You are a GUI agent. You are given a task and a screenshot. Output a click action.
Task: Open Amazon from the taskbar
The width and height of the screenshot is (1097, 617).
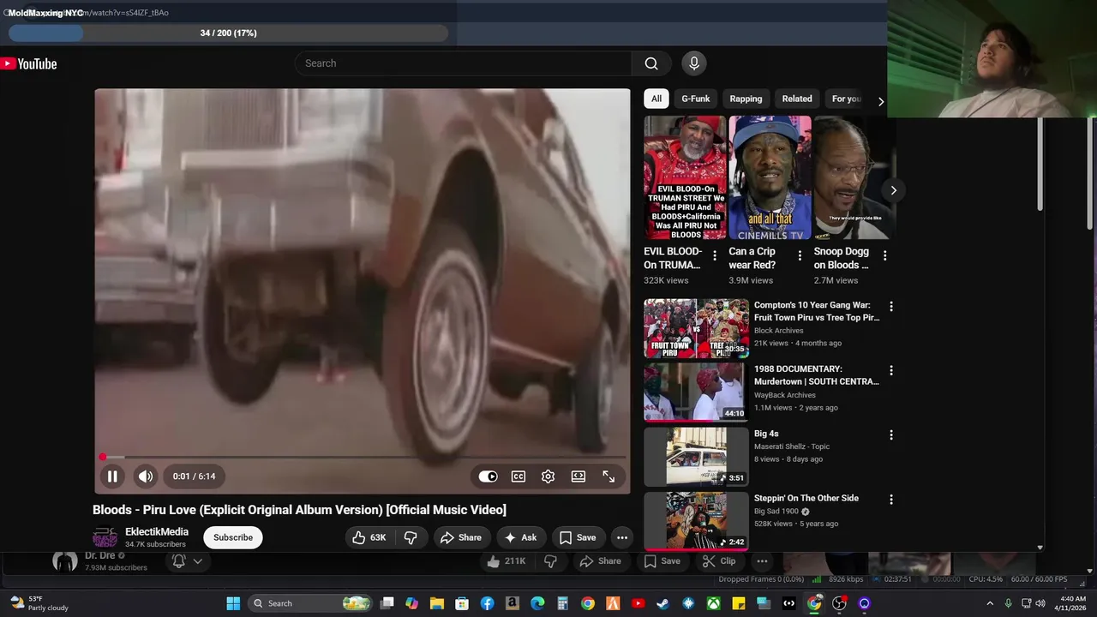point(512,603)
